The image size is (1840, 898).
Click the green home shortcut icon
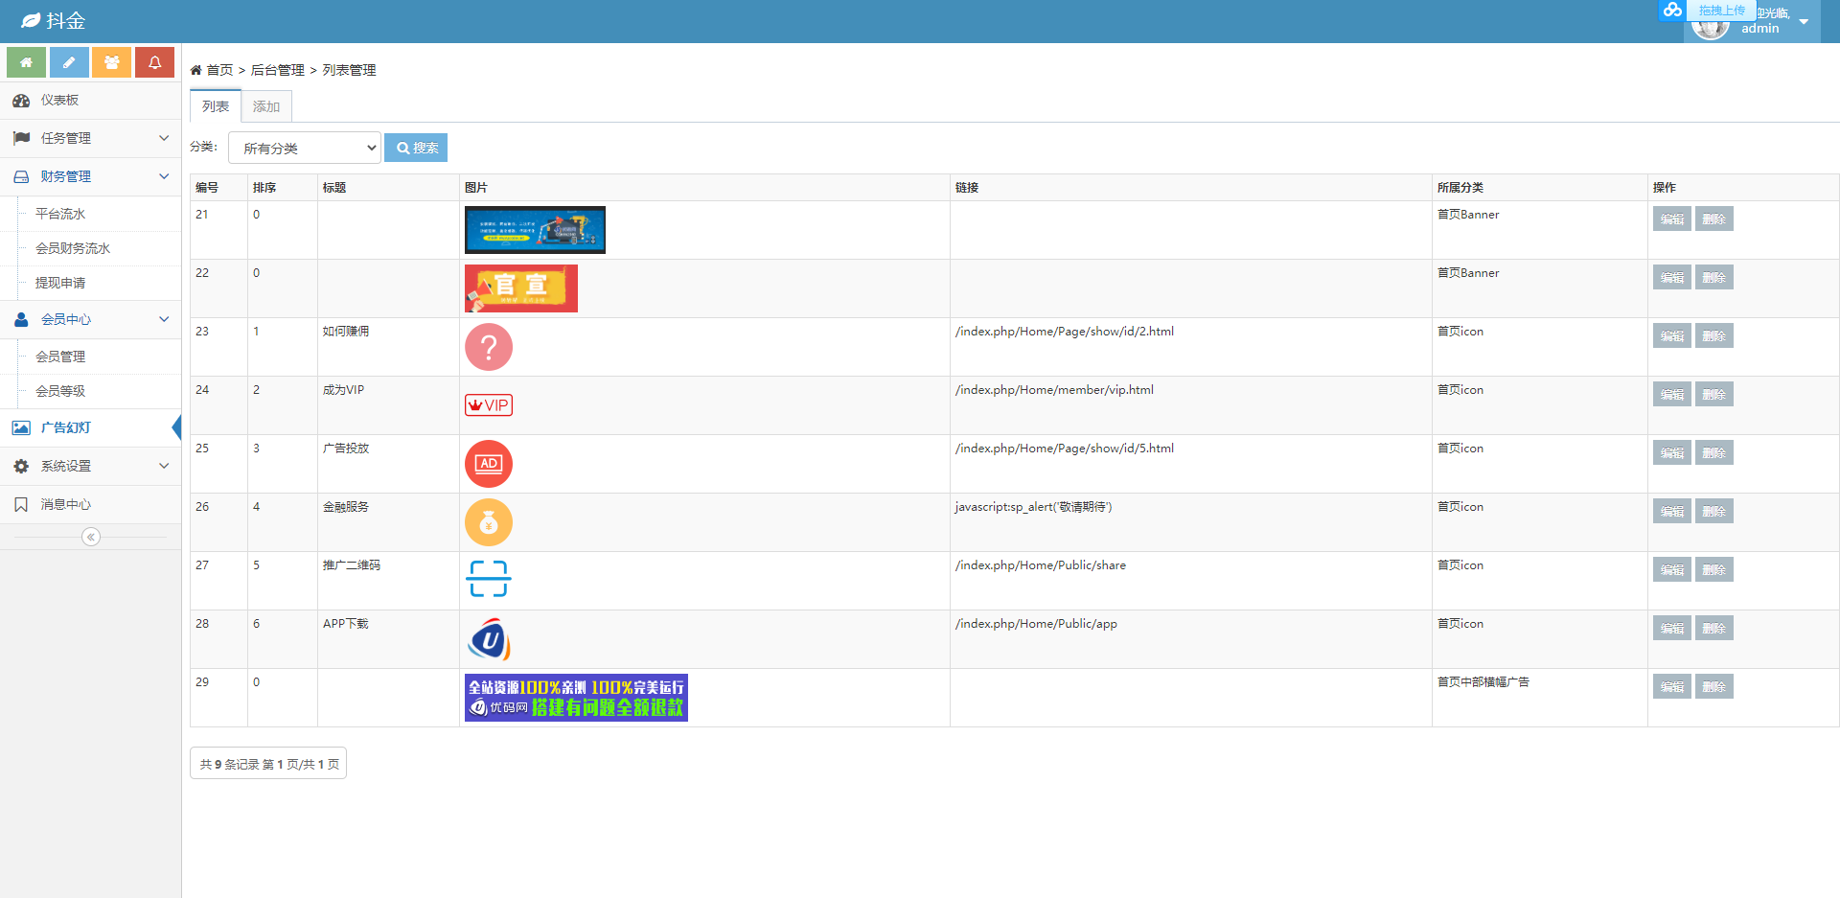point(27,62)
